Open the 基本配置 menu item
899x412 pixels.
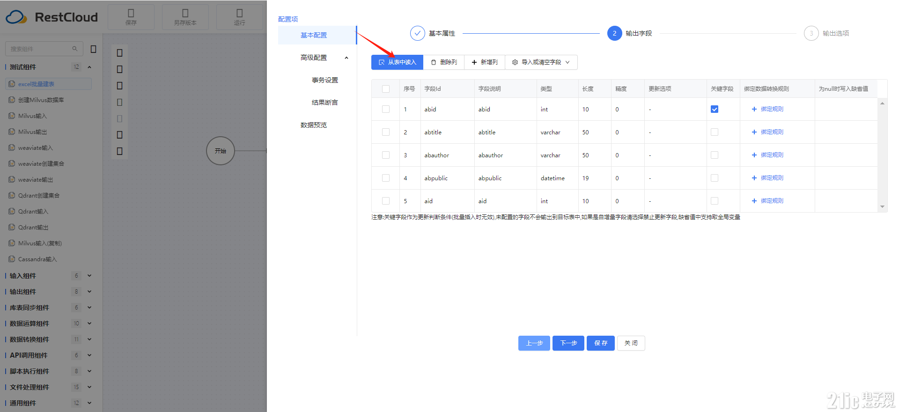pyautogui.click(x=317, y=35)
